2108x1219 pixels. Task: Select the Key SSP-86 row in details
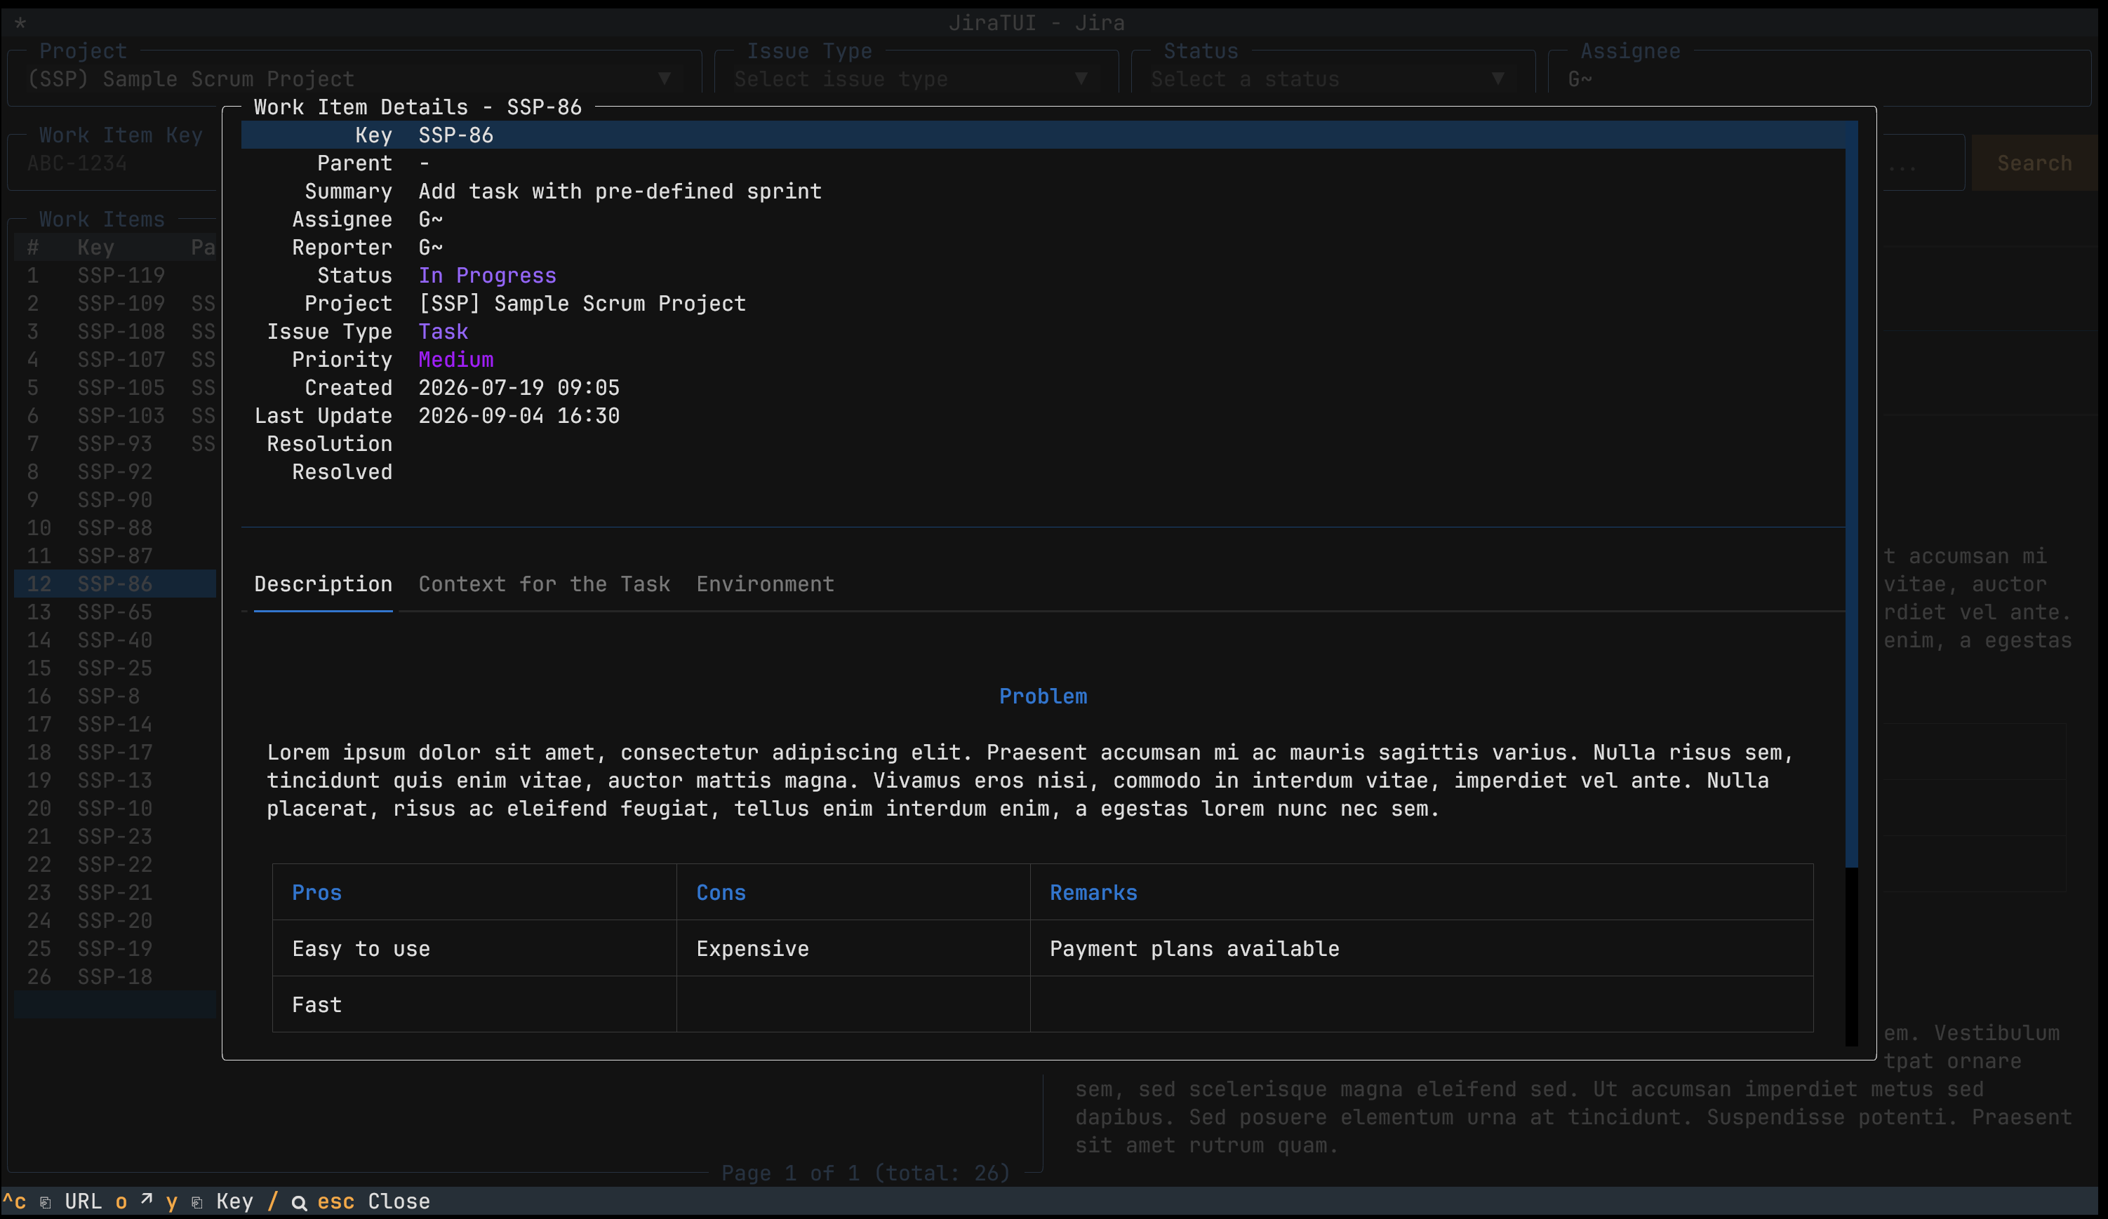1043,135
